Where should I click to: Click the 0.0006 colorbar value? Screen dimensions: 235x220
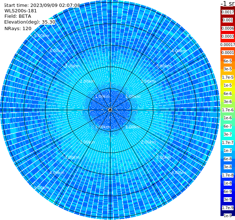pos(228,28)
